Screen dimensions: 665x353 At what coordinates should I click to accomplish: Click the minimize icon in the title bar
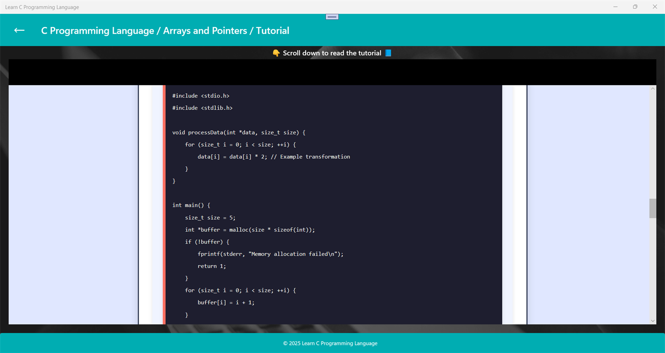point(615,7)
